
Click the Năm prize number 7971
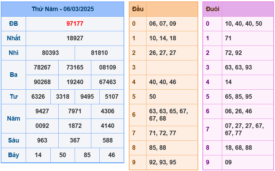[x=75, y=111]
